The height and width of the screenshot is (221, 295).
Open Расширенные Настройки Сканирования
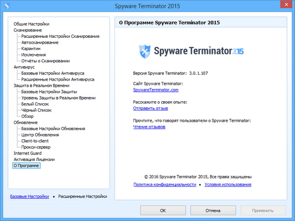click(x=60, y=36)
